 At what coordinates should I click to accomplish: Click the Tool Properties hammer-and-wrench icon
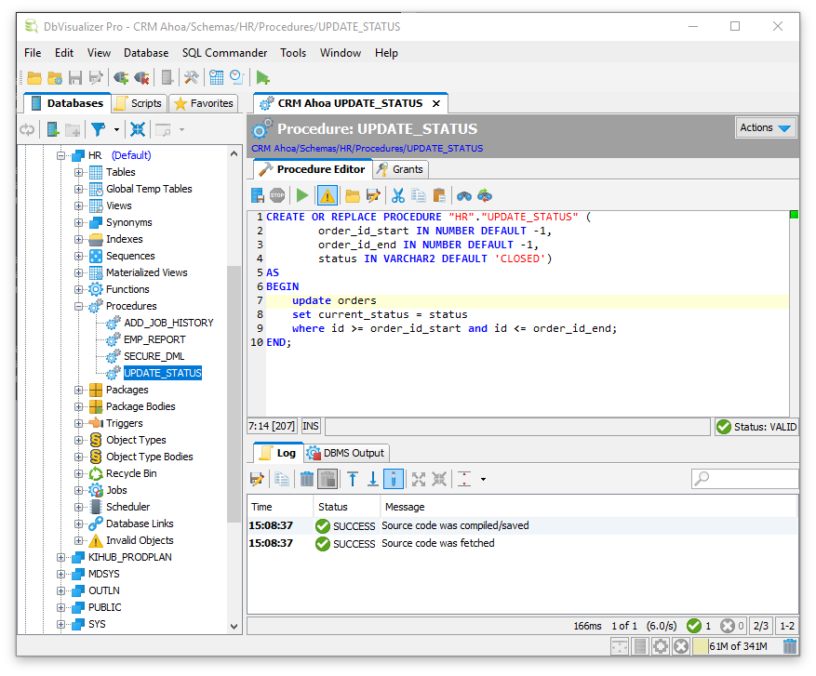[191, 78]
